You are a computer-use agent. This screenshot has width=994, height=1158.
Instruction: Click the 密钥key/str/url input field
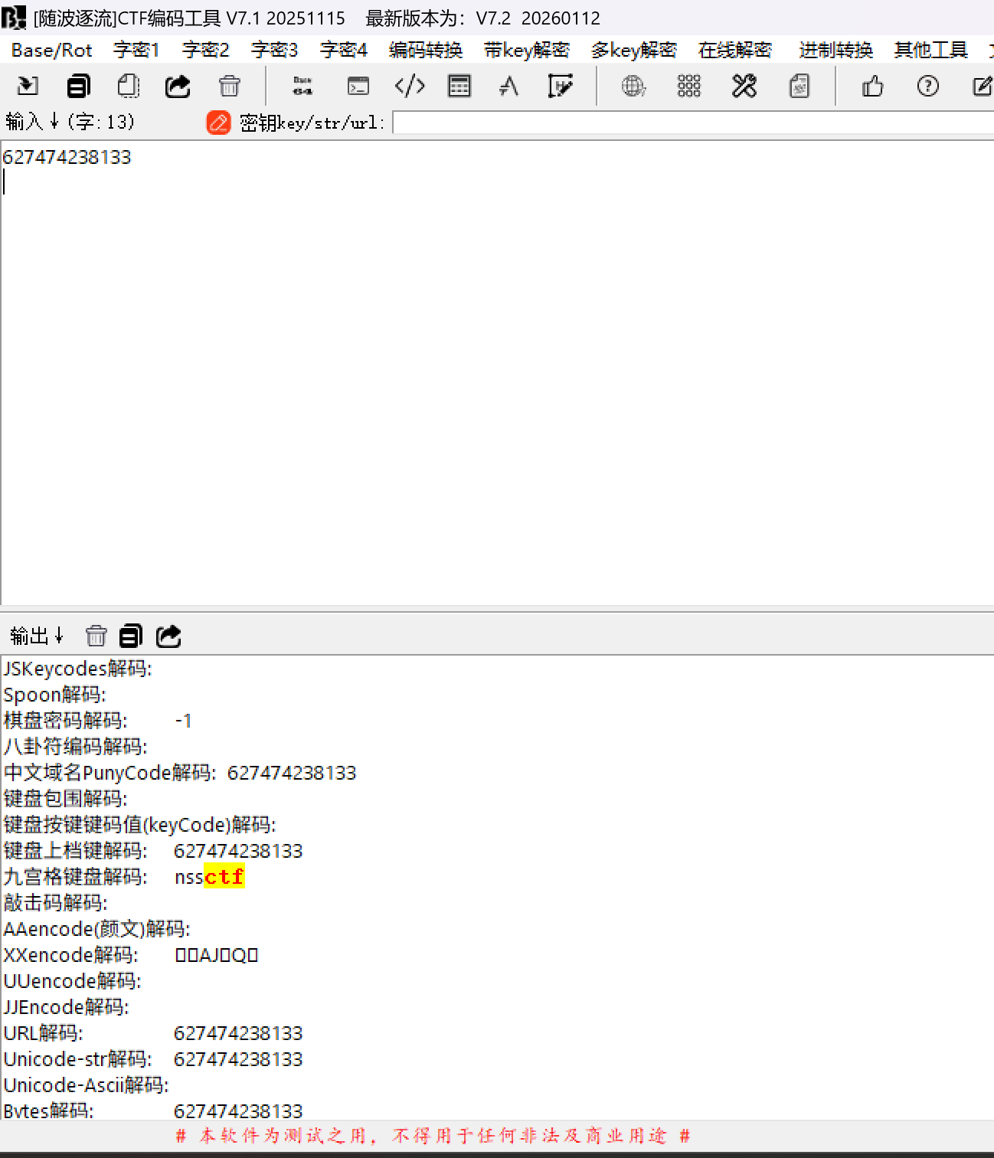click(x=689, y=123)
